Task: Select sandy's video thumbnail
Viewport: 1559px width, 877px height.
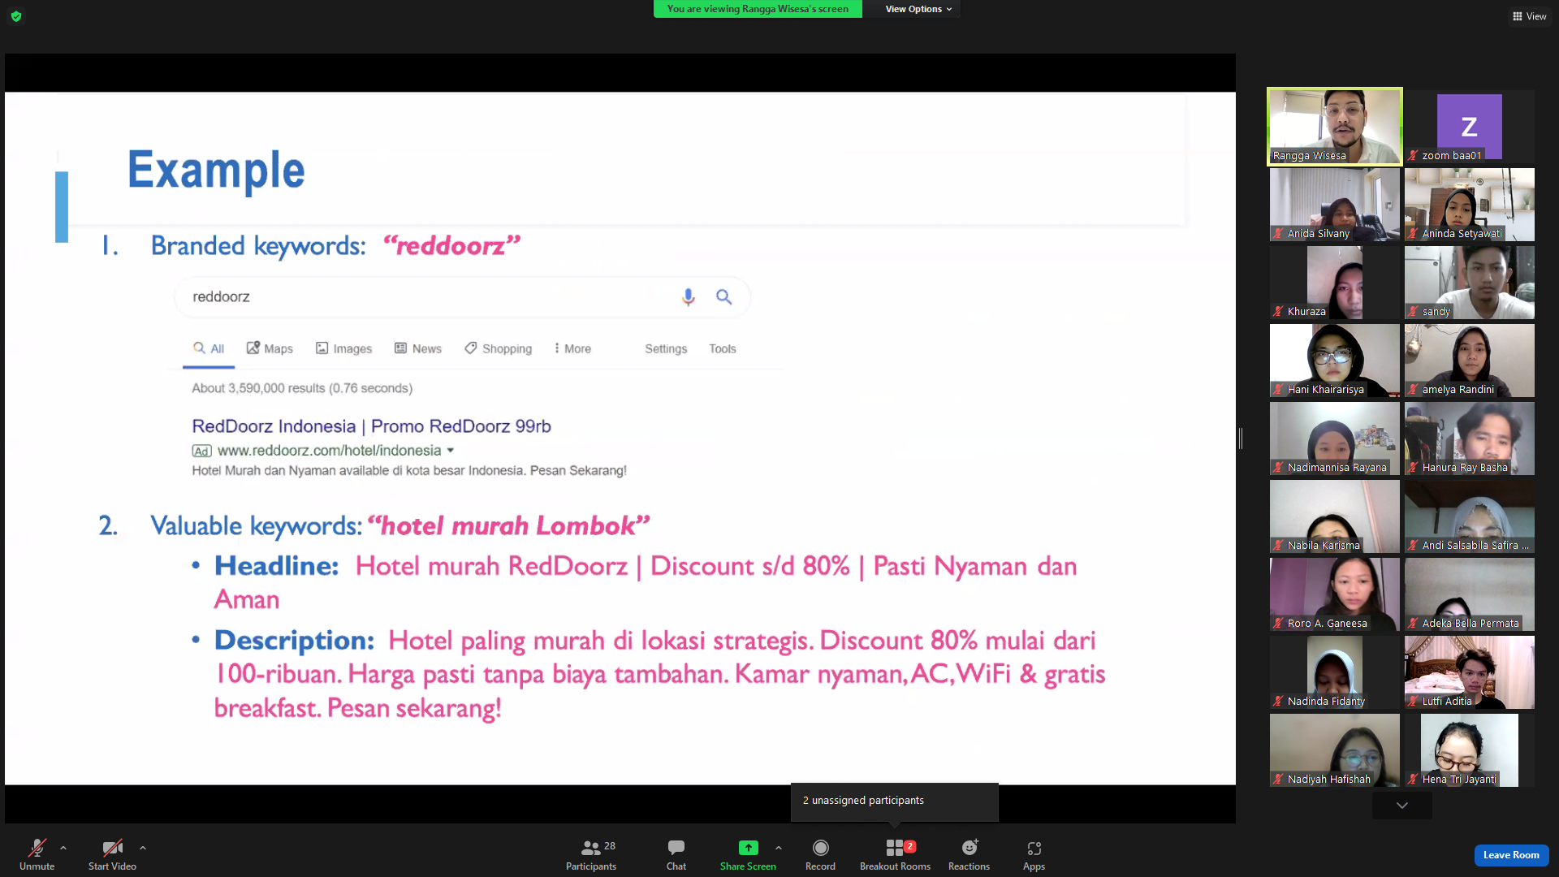Action: pyautogui.click(x=1470, y=283)
